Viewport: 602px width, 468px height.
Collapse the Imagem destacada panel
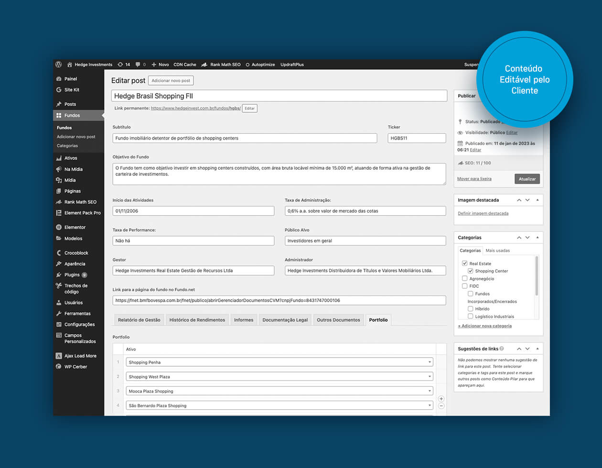tap(537, 200)
